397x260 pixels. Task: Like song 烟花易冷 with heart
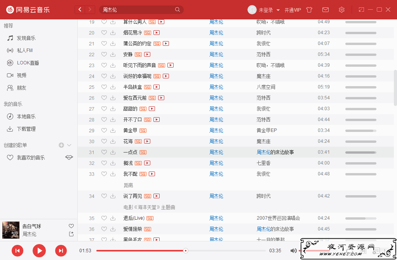pos(104,33)
